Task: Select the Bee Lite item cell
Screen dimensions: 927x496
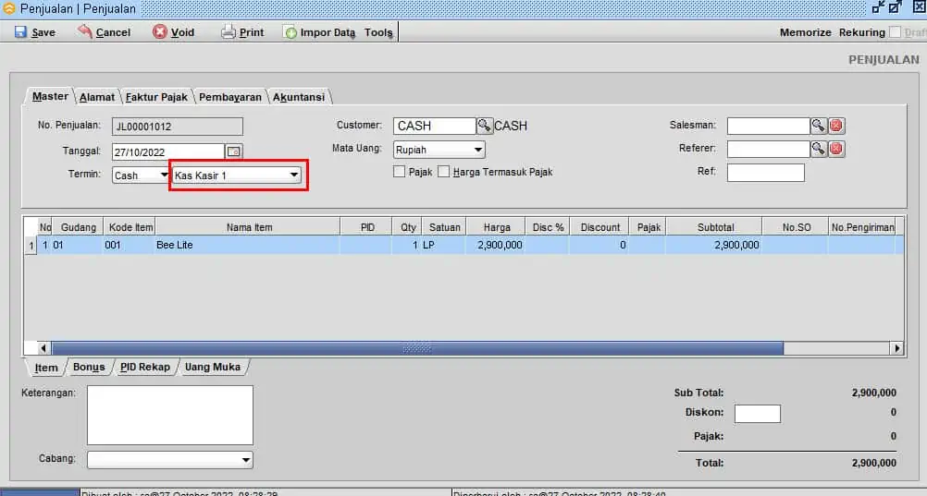Action: point(248,245)
